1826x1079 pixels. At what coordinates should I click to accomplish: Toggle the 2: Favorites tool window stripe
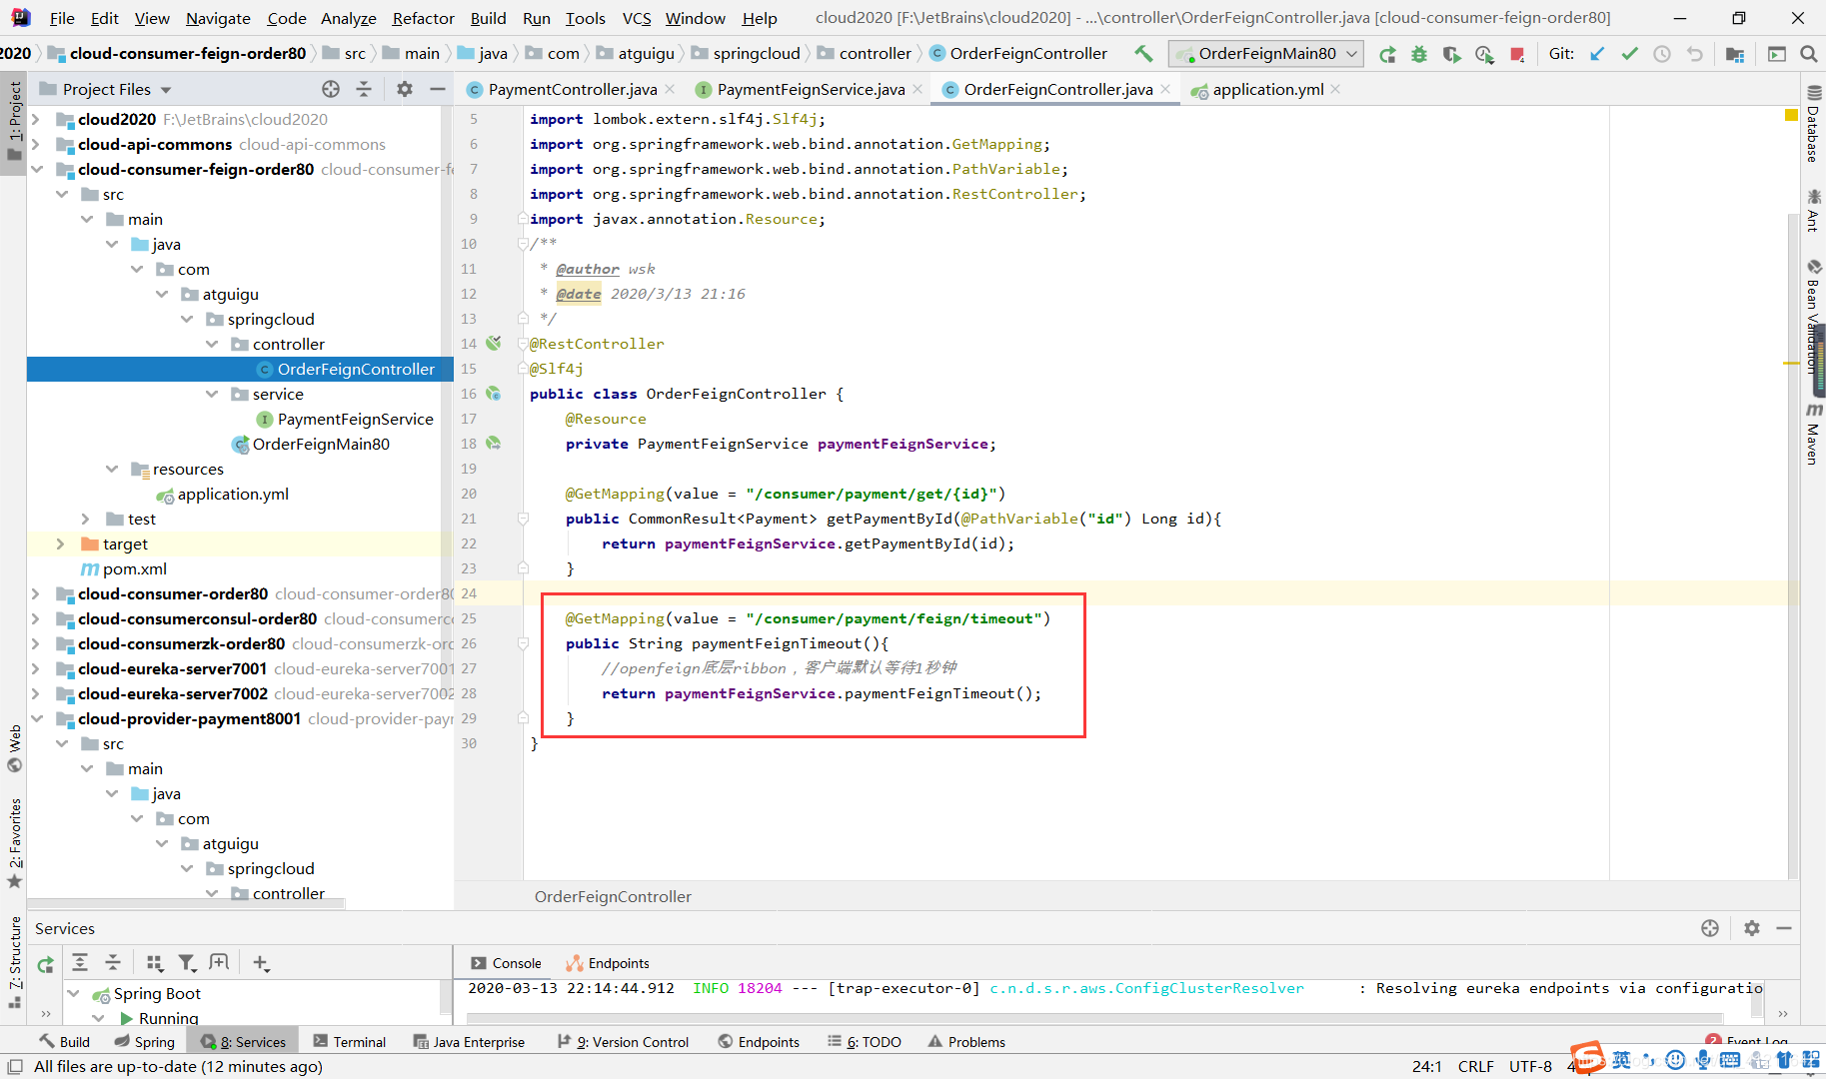click(14, 841)
